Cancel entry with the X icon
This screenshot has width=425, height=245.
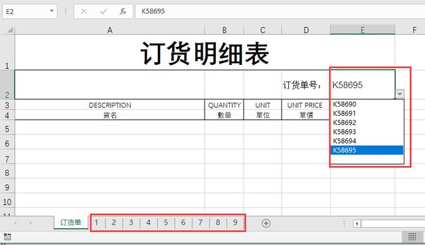tap(84, 11)
